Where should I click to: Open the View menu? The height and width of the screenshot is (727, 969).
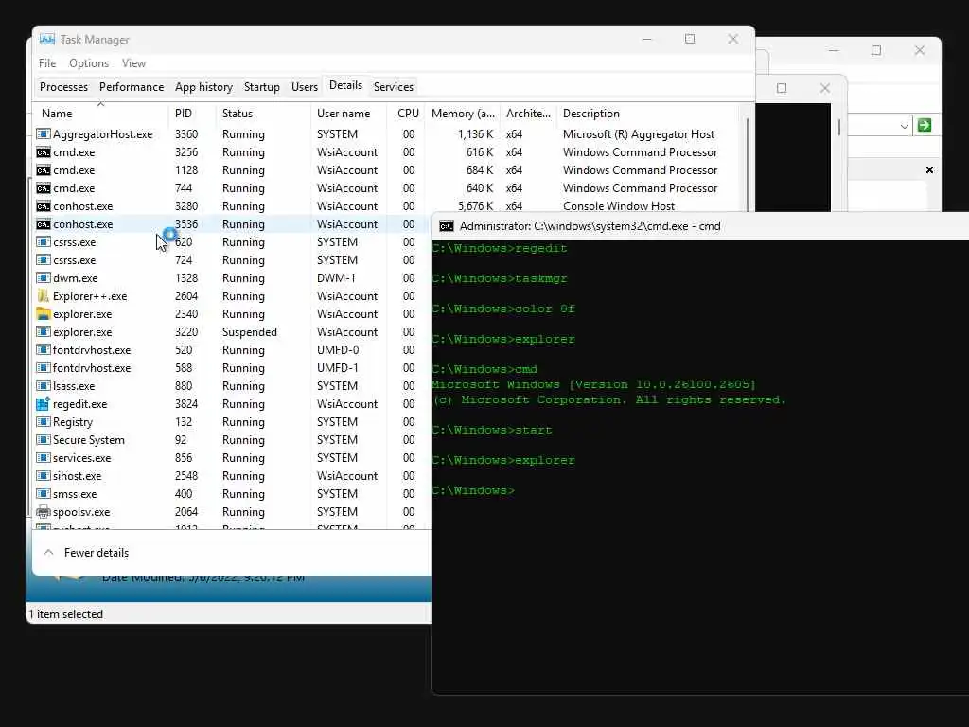click(x=133, y=63)
